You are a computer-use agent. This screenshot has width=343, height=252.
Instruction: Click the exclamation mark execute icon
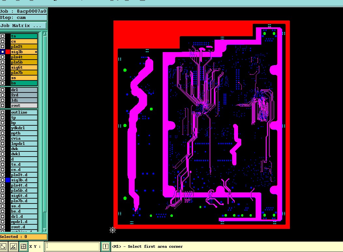105,246
